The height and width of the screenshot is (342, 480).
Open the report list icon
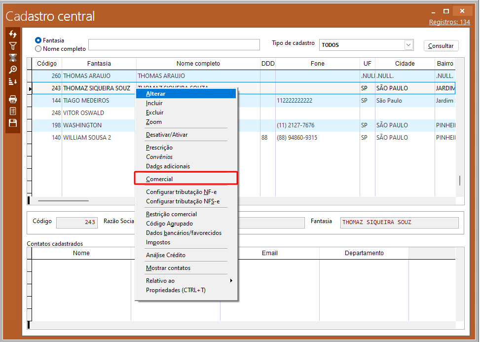click(13, 111)
